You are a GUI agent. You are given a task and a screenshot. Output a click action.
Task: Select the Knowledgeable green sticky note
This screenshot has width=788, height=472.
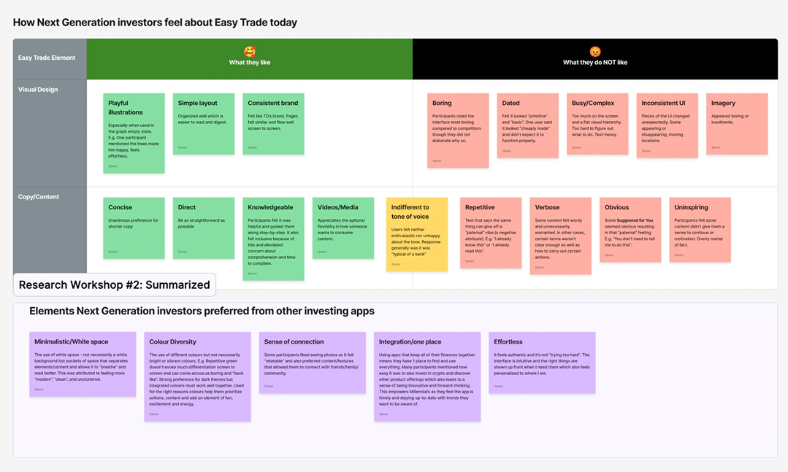click(x=273, y=238)
